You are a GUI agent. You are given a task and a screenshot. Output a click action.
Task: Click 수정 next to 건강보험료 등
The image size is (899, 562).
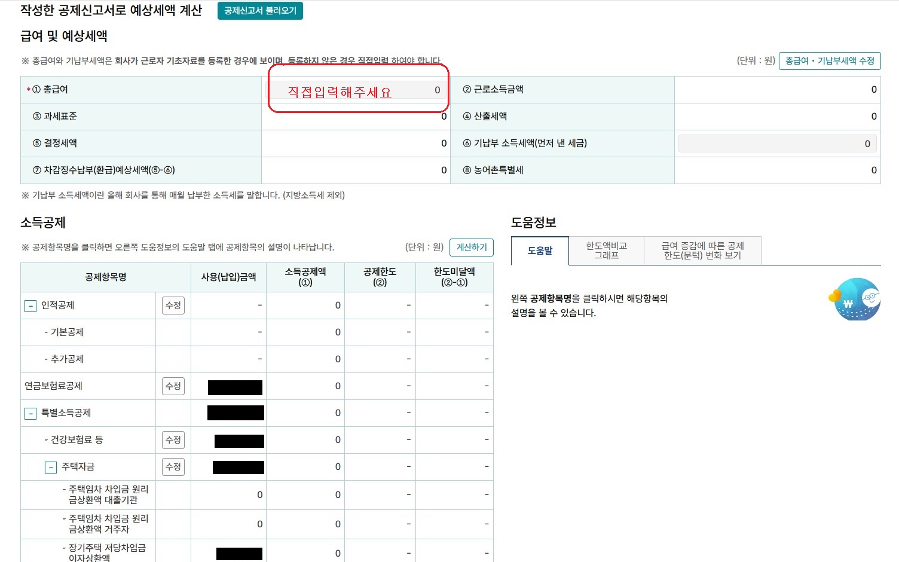point(173,439)
